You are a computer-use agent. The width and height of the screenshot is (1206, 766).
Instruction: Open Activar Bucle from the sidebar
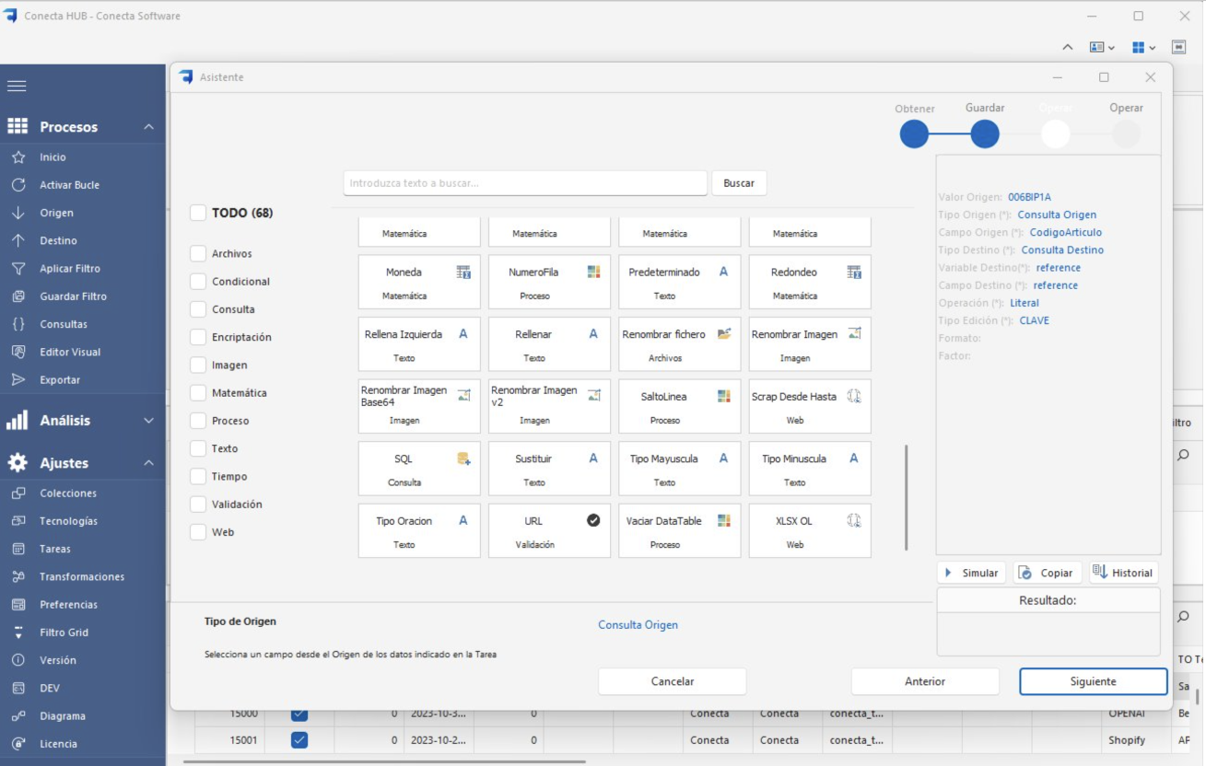click(x=69, y=185)
